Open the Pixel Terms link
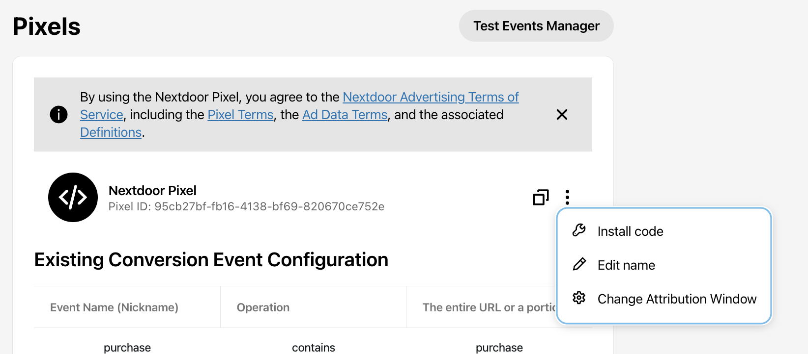Viewport: 808px width, 354px height. click(240, 115)
